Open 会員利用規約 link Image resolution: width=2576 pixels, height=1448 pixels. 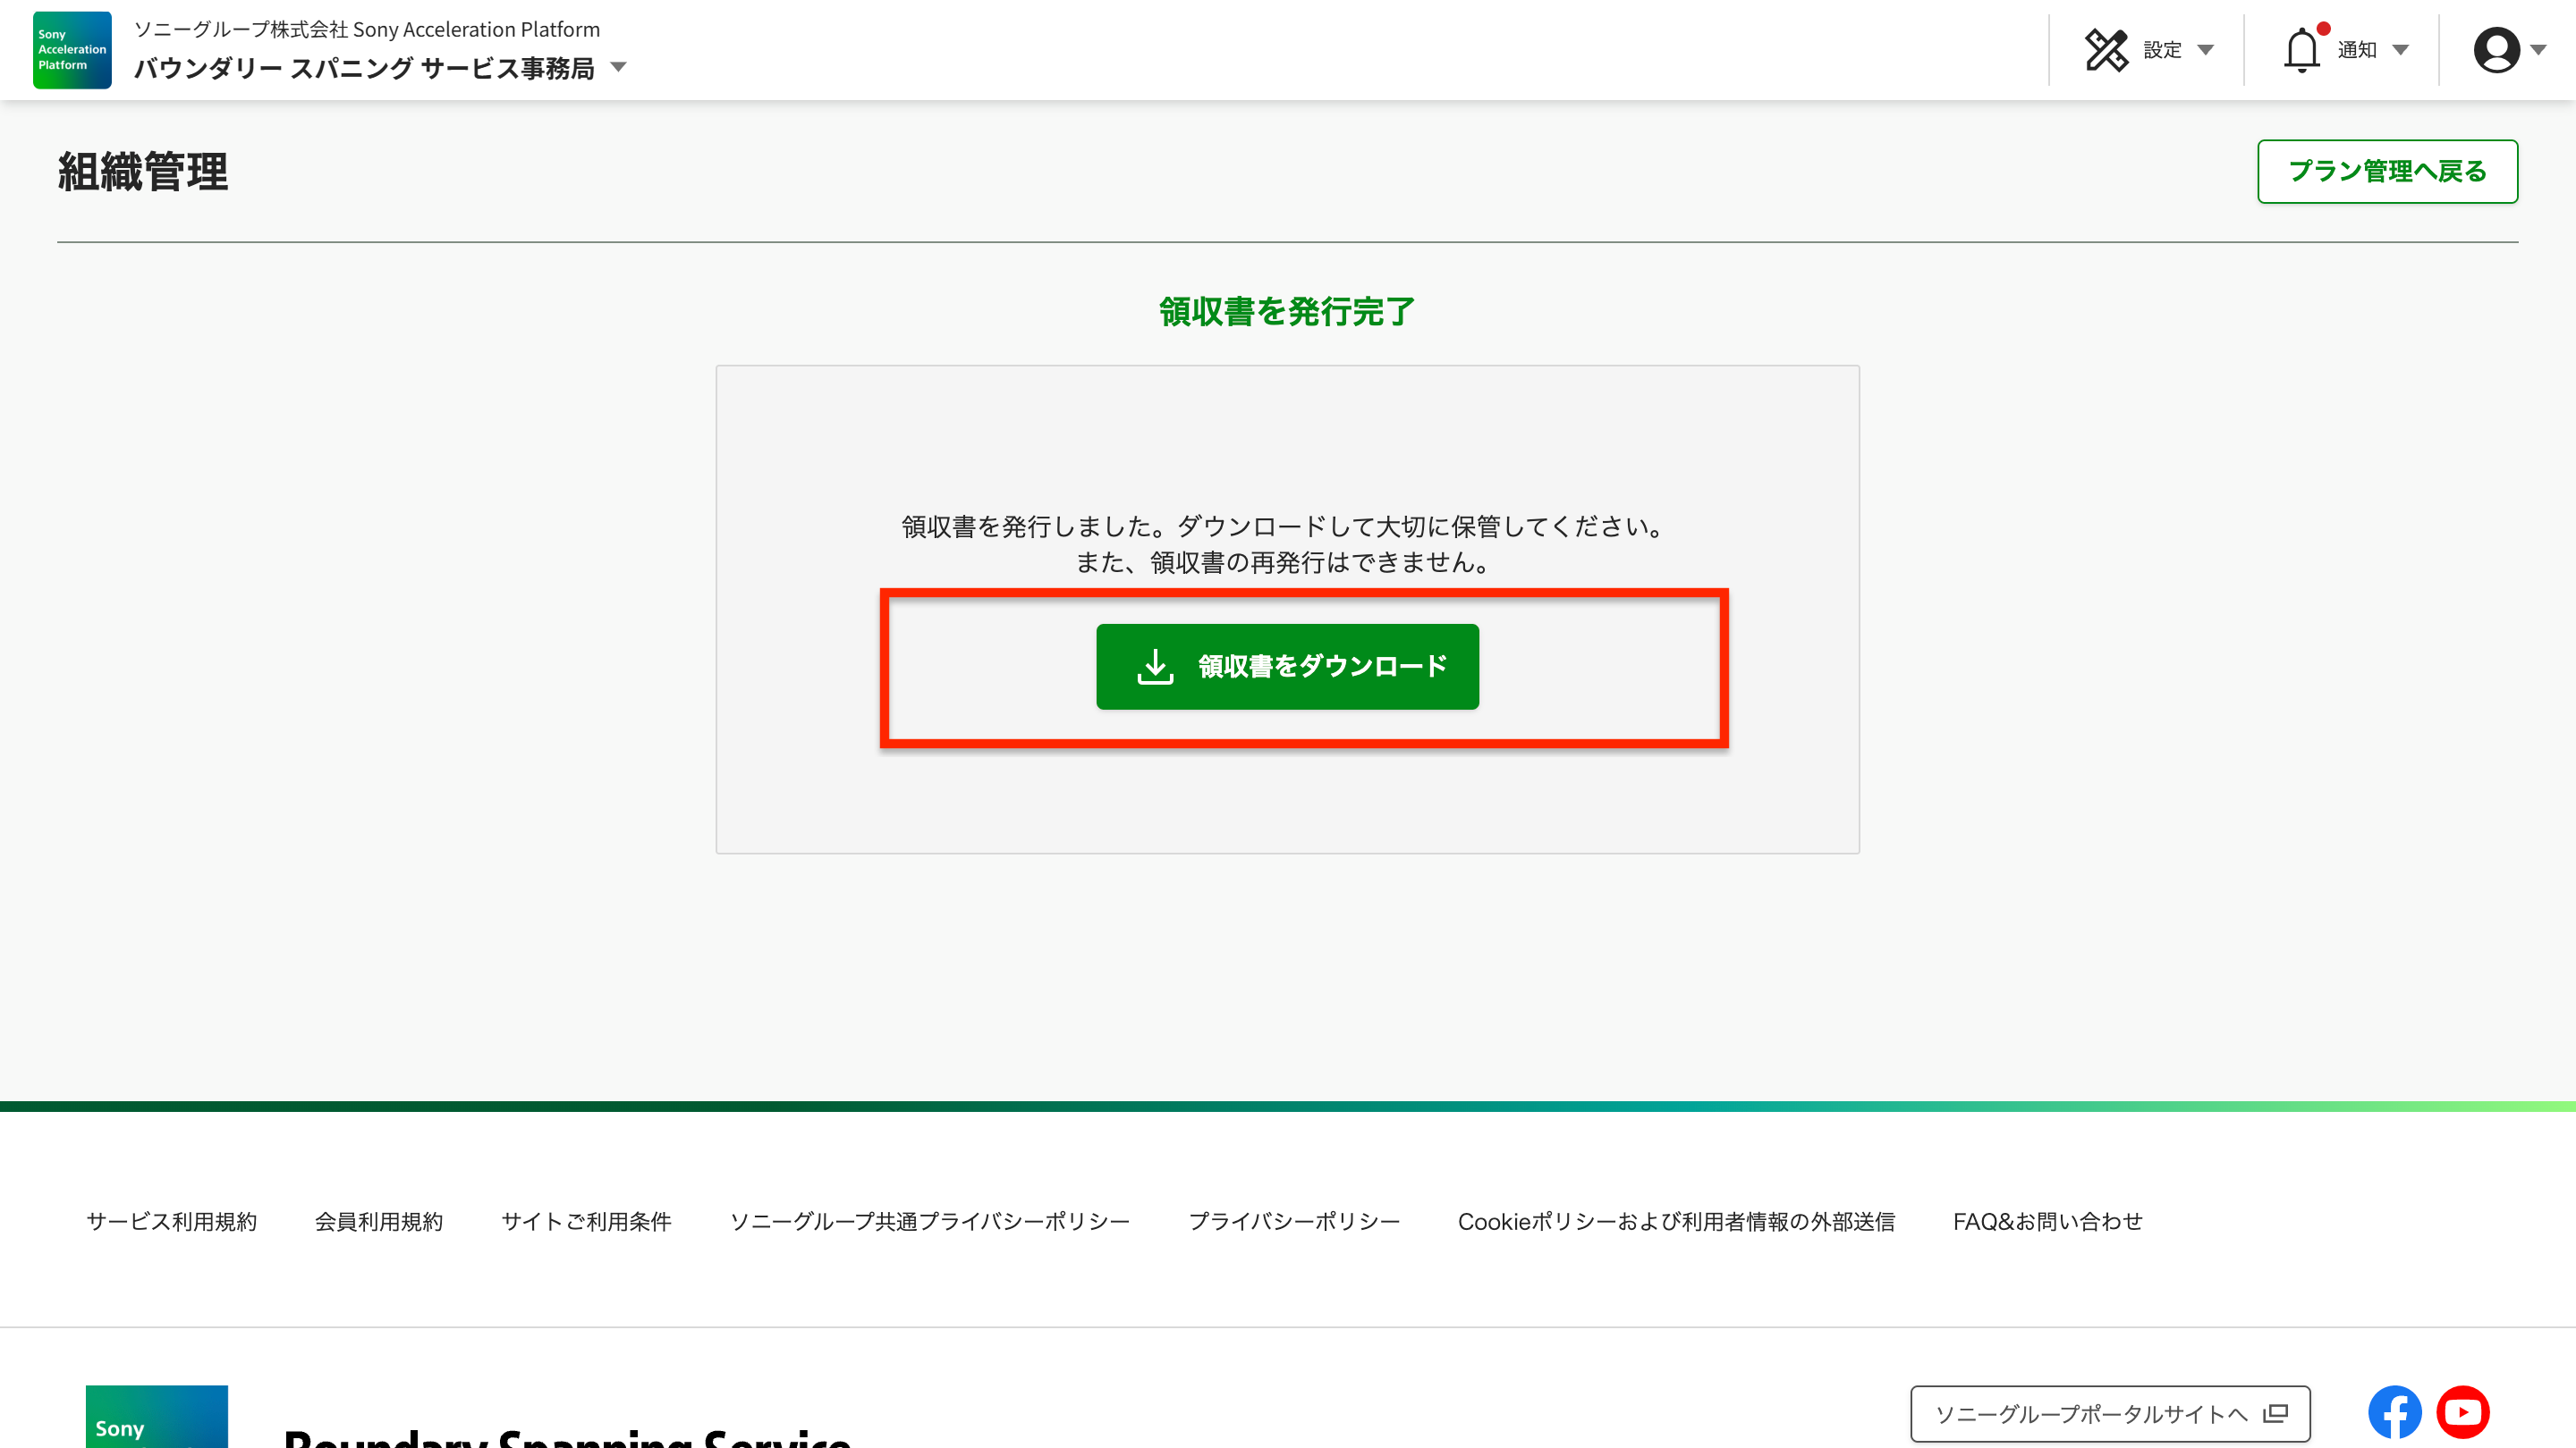pyautogui.click(x=379, y=1221)
